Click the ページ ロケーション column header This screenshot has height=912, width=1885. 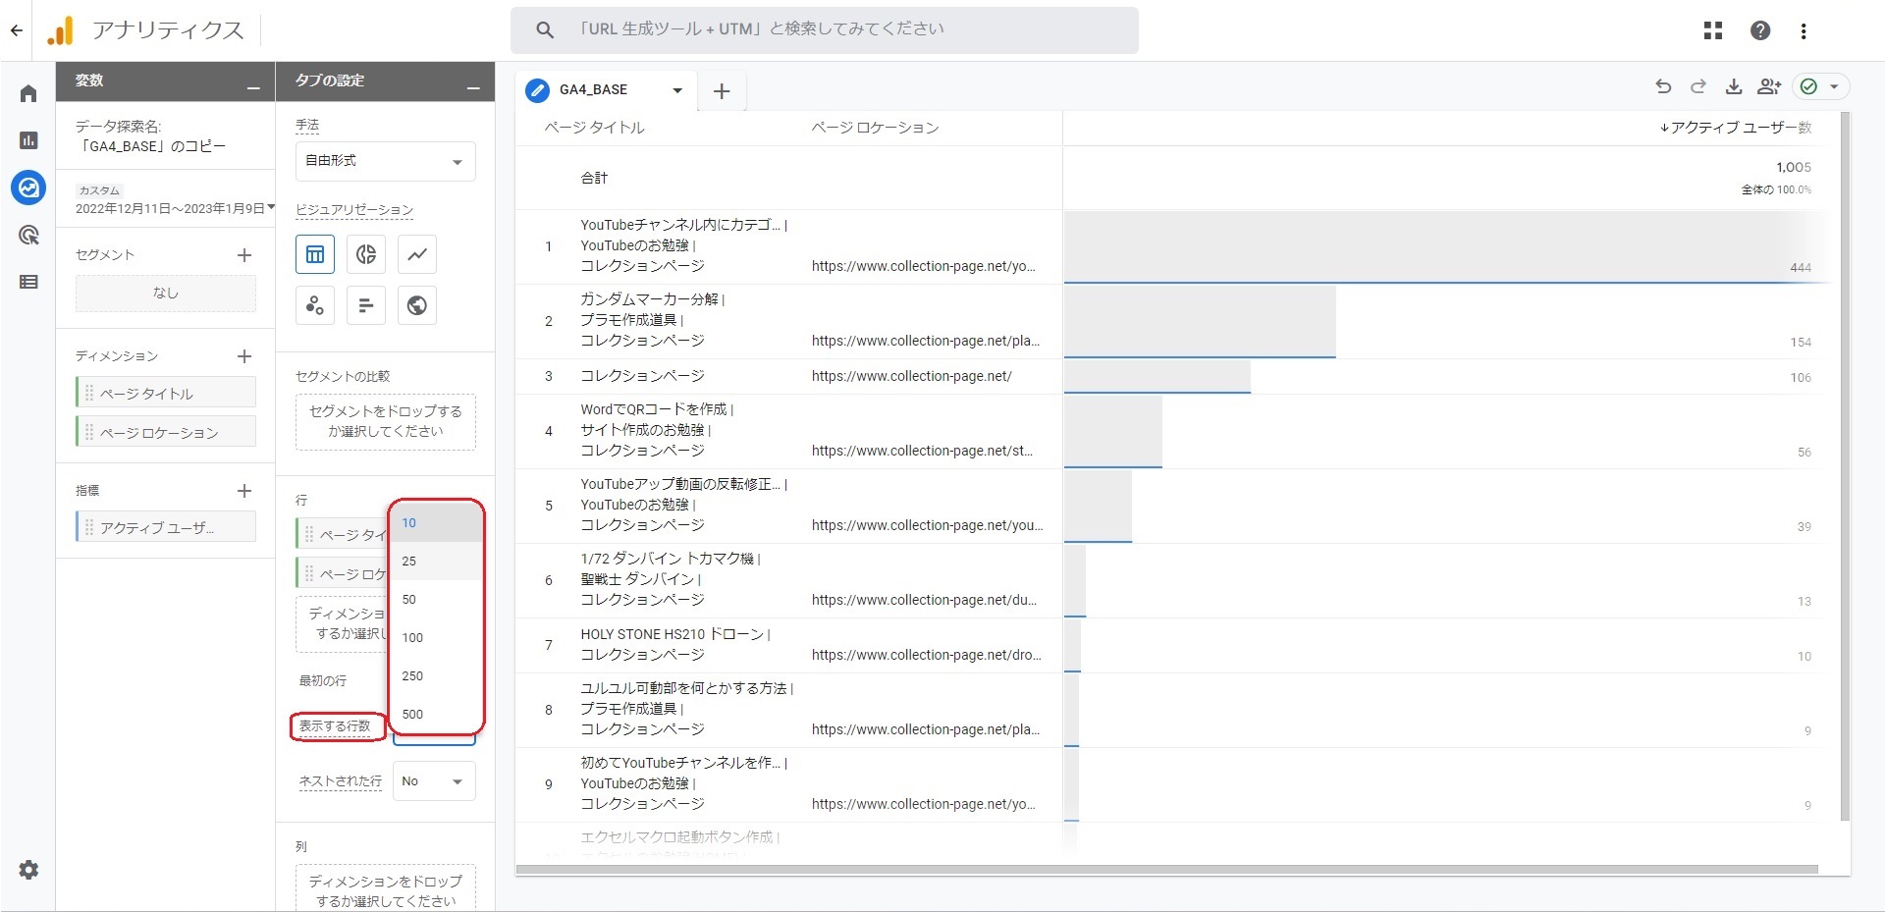click(x=875, y=128)
